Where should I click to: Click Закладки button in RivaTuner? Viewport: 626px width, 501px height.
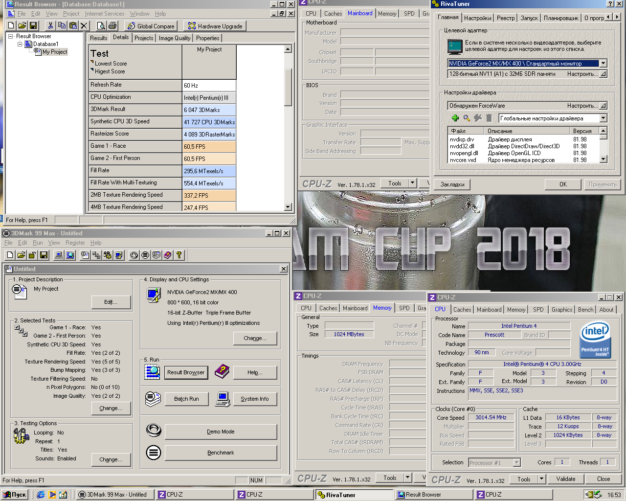tap(452, 184)
